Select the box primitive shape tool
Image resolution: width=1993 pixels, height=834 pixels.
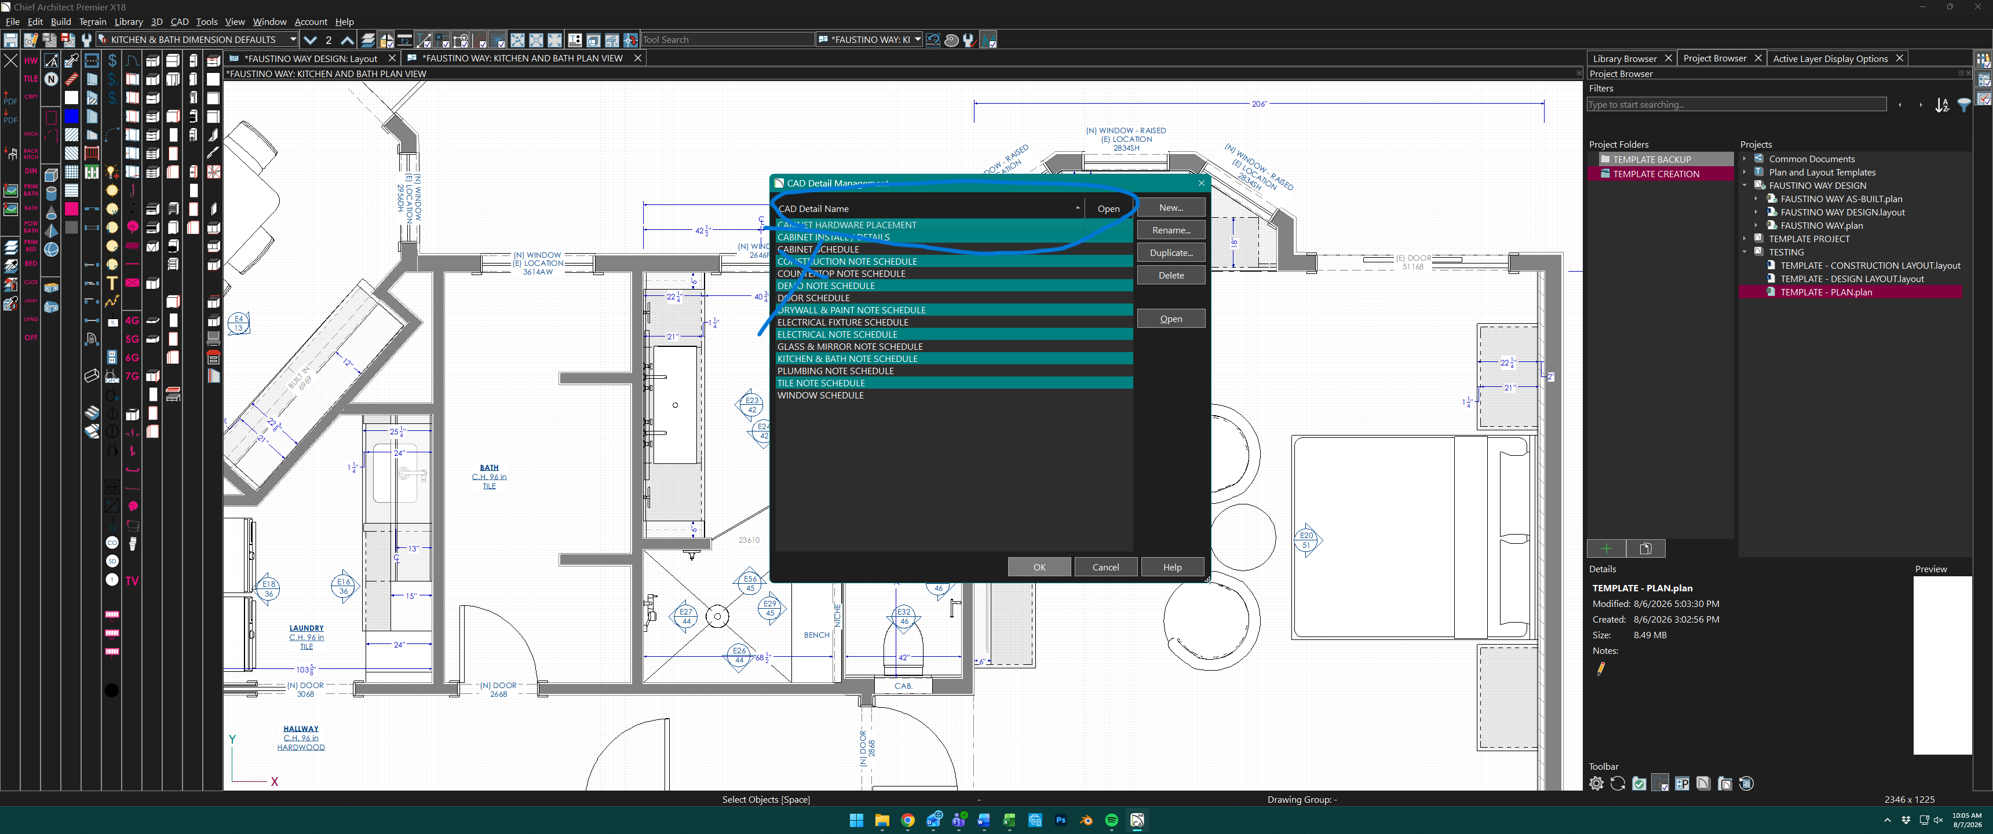[x=51, y=175]
